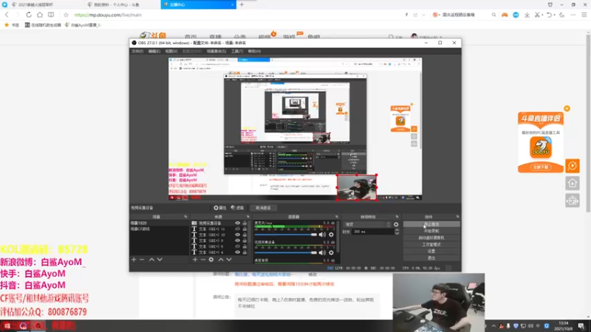Open the browser screenshot scissors tool
This screenshot has height=332, width=591.
[x=538, y=15]
